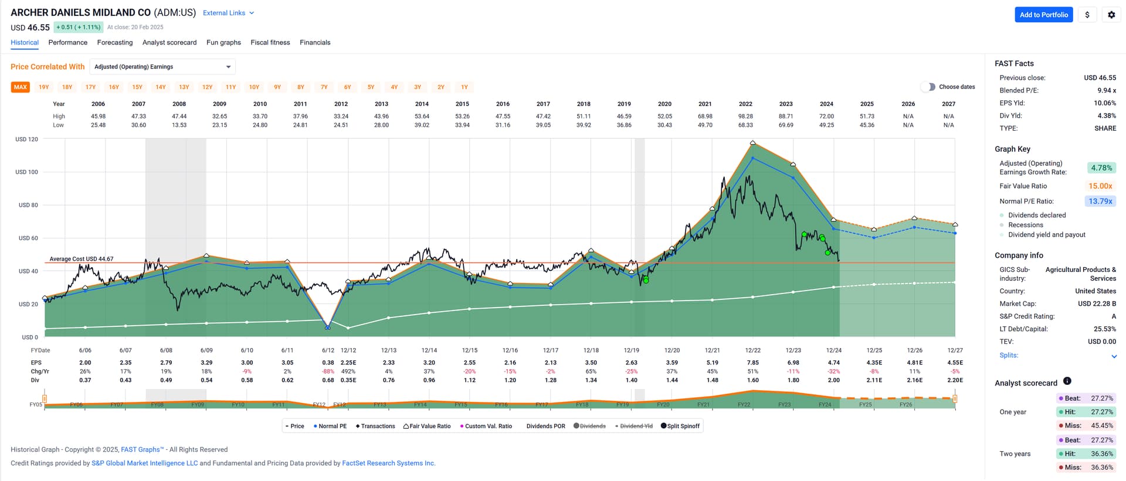Select the 15Y time range
This screenshot has height=481, width=1126.
pos(137,87)
